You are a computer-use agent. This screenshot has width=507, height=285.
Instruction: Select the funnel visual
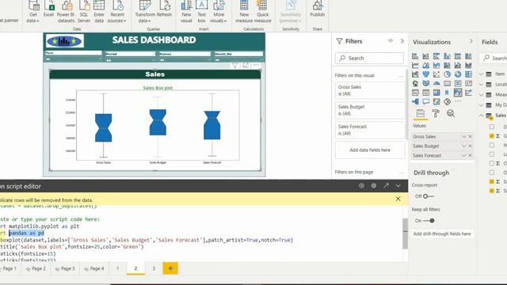(x=426, y=74)
